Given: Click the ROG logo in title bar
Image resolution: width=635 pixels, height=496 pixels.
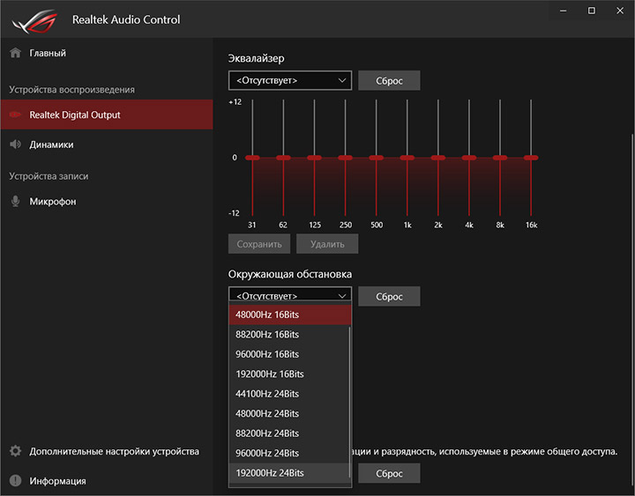Looking at the screenshot, I should tap(34, 21).
